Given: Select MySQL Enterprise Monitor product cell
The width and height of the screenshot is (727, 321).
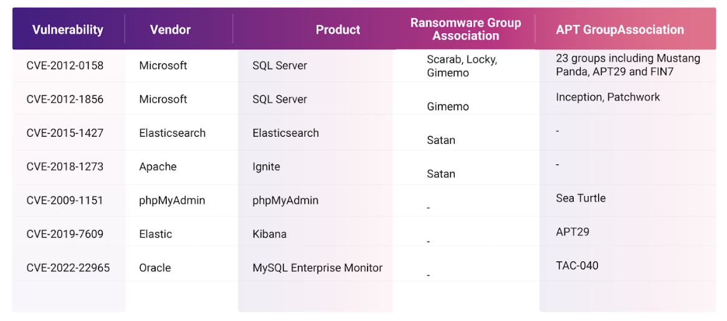Looking at the screenshot, I should tap(317, 268).
